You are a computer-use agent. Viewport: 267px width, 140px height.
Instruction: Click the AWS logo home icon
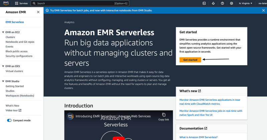click(6, 3)
